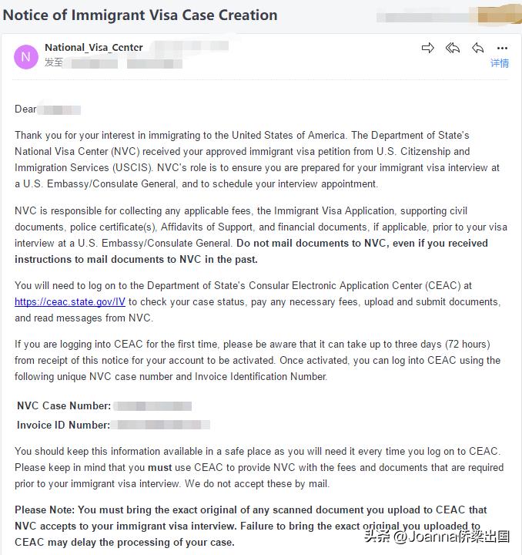This screenshot has height=555, width=522.
Task: Click the reply-all icon
Action: tap(453, 49)
